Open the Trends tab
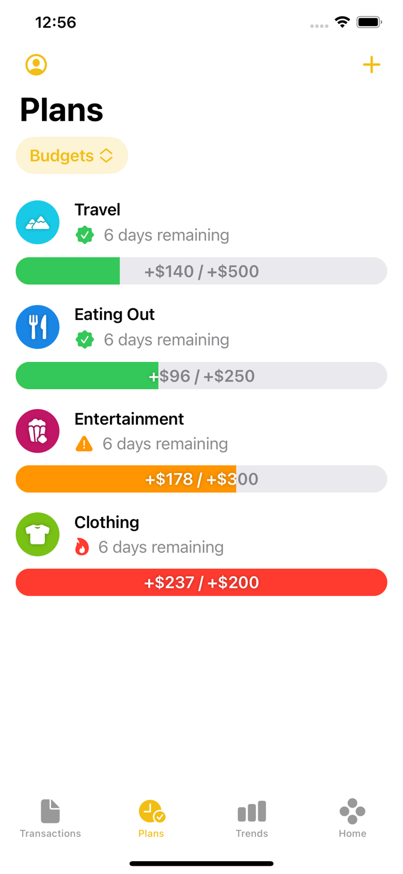 (252, 817)
